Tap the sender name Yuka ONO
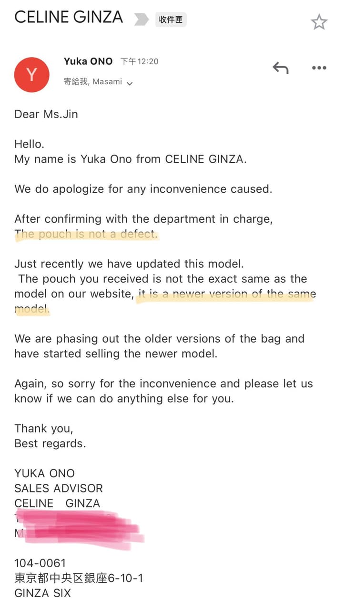The height and width of the screenshot is (609, 344). pyautogui.click(x=88, y=61)
